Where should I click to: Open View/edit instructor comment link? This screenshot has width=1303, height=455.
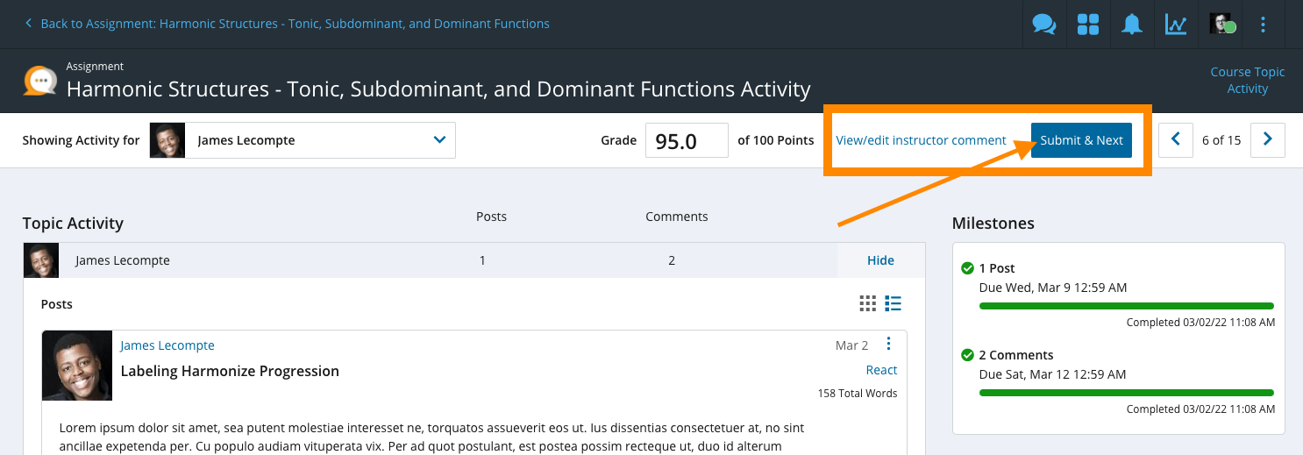click(921, 140)
